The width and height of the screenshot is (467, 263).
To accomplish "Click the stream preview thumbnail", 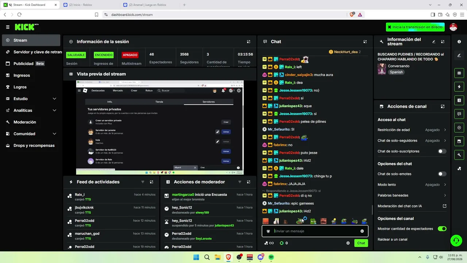I will [160, 127].
